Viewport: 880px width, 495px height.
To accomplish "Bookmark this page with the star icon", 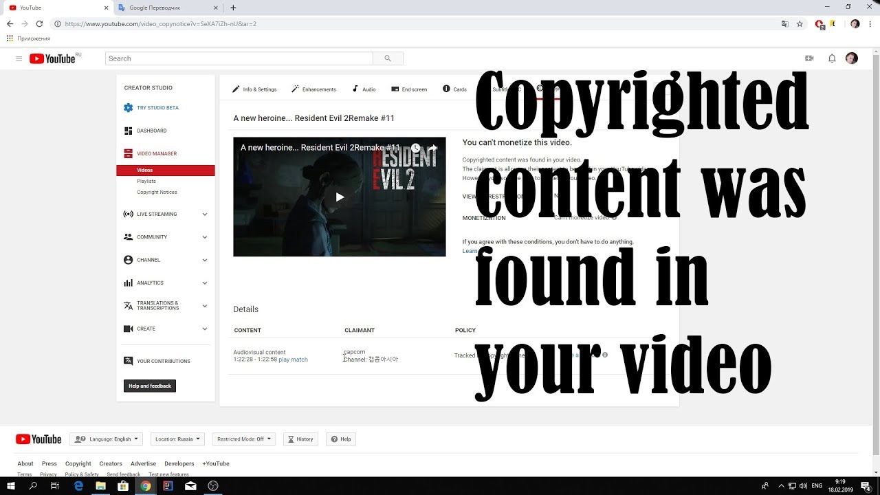I will tap(800, 24).
